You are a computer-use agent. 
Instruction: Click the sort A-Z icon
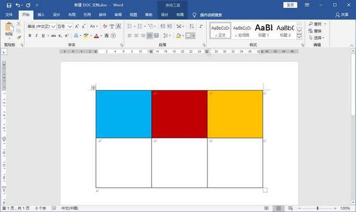point(192,27)
